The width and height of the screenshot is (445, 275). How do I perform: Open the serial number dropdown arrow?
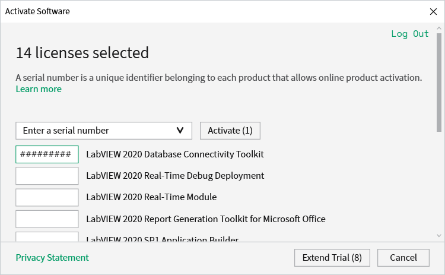(x=180, y=131)
